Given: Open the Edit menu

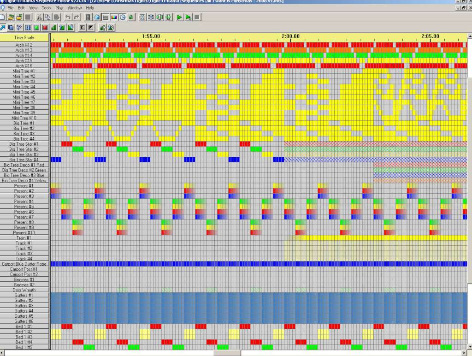Looking at the screenshot, I should (x=21, y=8).
